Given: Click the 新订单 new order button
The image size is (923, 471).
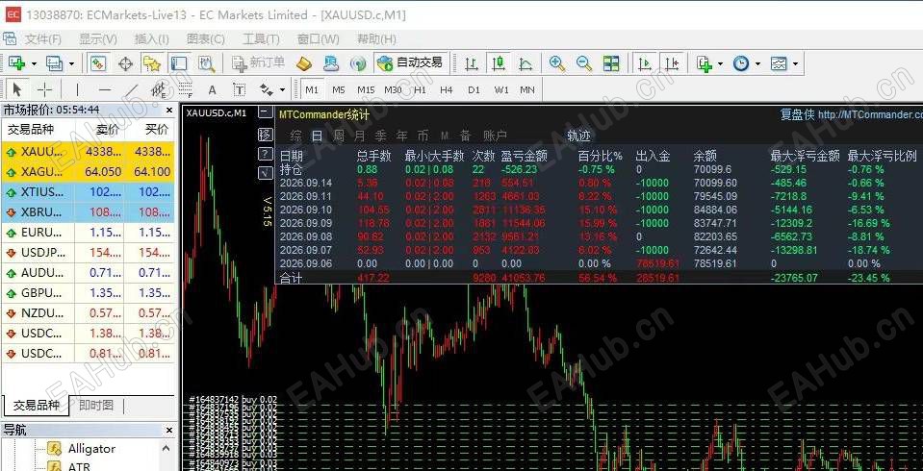Looking at the screenshot, I should (258, 62).
